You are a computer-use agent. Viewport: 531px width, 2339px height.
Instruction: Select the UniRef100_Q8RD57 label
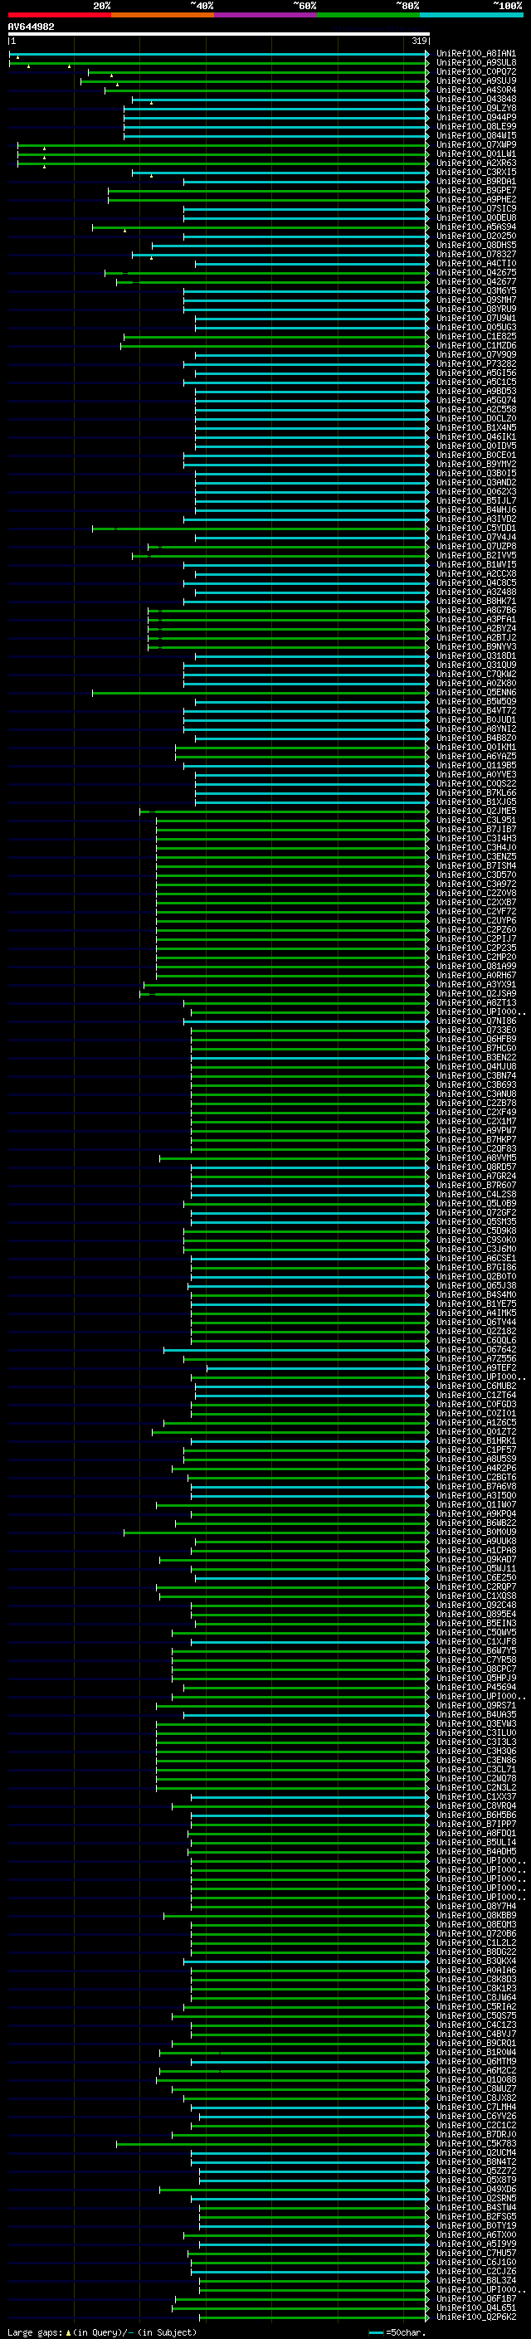475,1167
